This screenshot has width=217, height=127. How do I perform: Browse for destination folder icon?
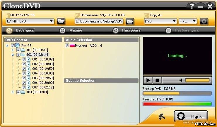tap(130, 21)
